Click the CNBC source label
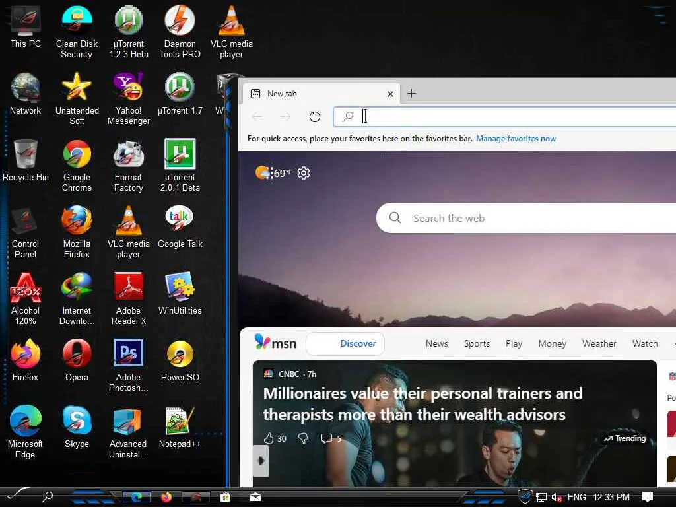Screen dimensions: 676x507 pos(289,374)
